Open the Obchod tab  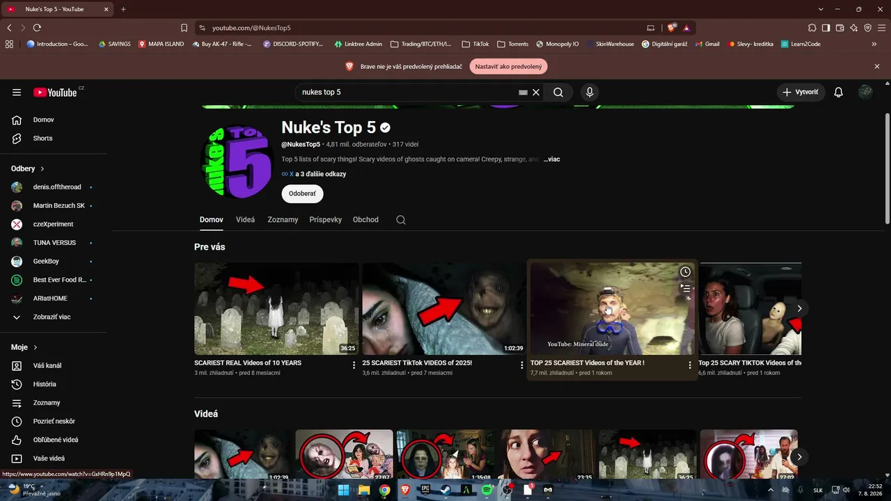click(365, 220)
